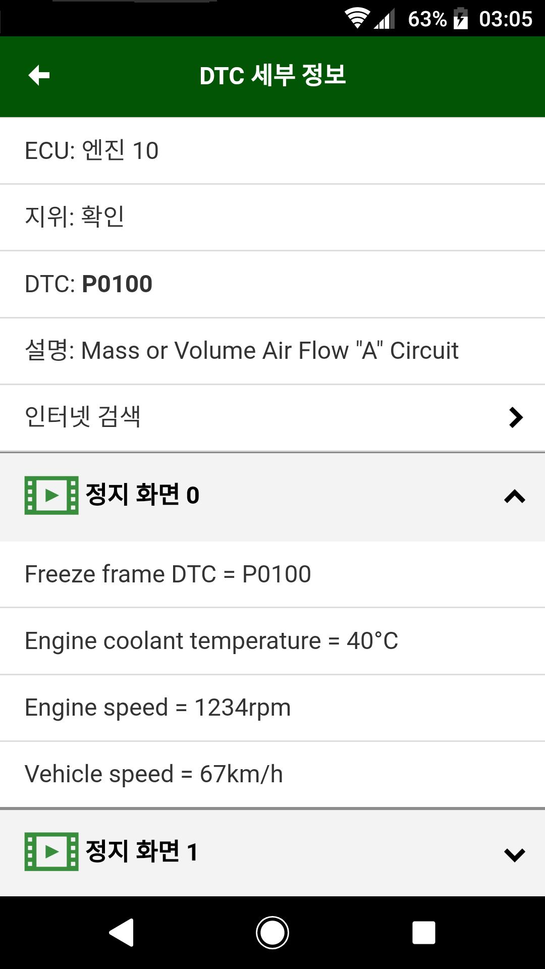The image size is (545, 969).
Task: Tap the film icon for 정지 화면 0
Action: coord(51,495)
